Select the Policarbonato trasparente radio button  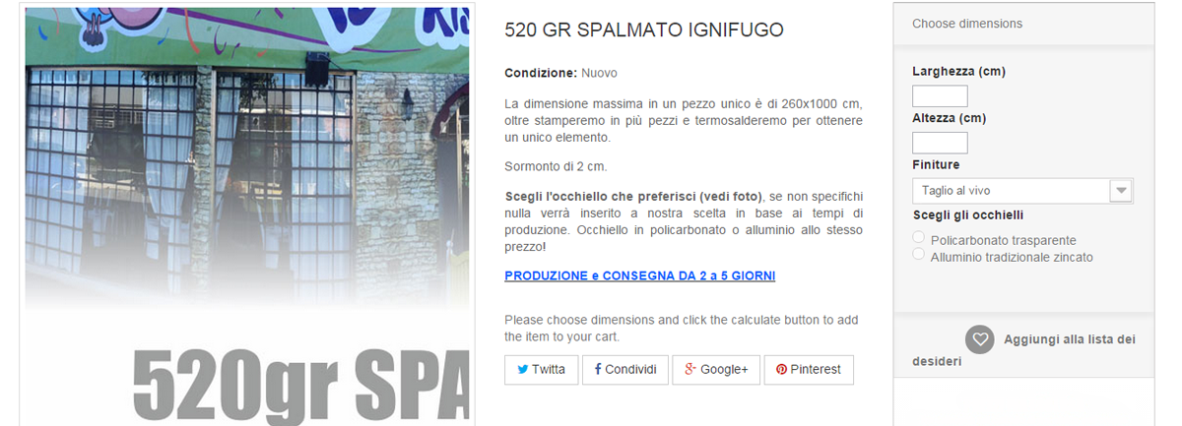919,237
